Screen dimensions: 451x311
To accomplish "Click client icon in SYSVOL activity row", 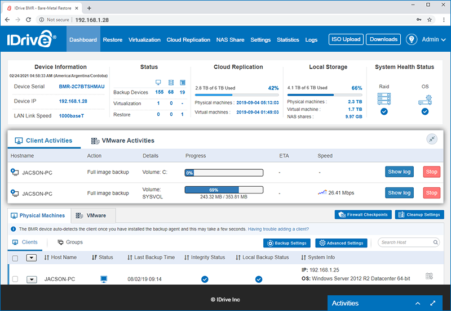I will click(15, 193).
